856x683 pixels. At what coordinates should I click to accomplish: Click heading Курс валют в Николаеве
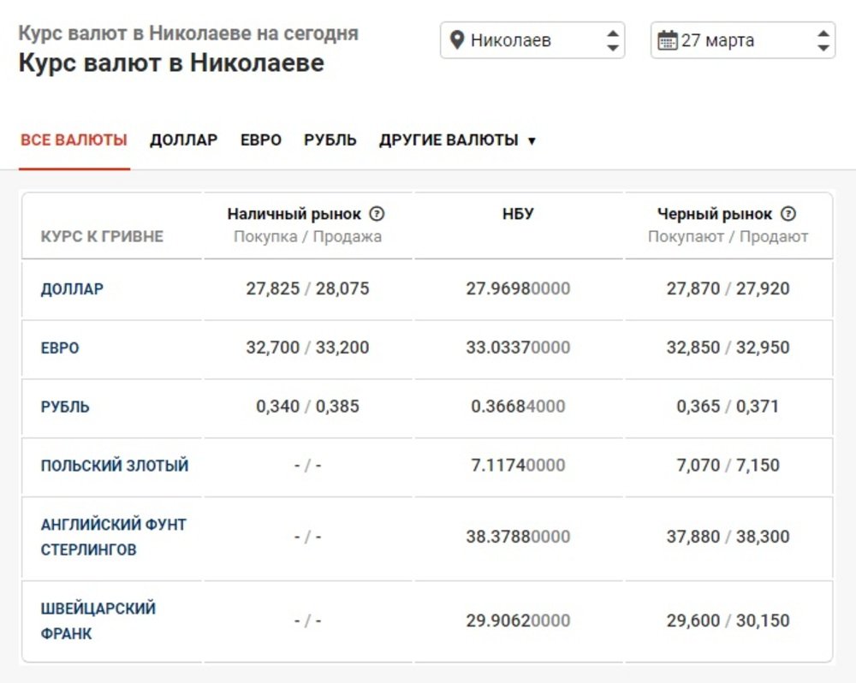click(x=171, y=63)
